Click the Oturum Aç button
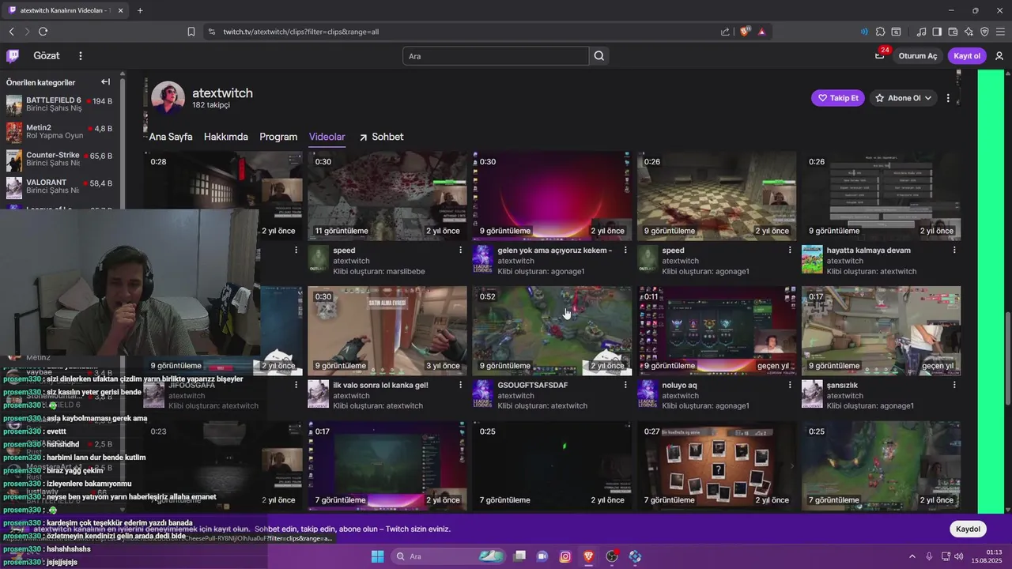The height and width of the screenshot is (569, 1012). pyautogui.click(x=918, y=56)
